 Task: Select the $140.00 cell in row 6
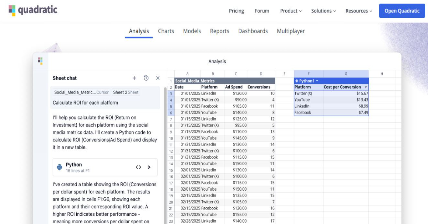(x=236, y=113)
